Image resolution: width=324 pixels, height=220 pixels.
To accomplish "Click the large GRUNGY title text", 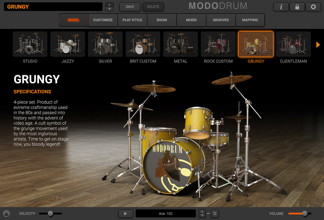I will point(37,79).
